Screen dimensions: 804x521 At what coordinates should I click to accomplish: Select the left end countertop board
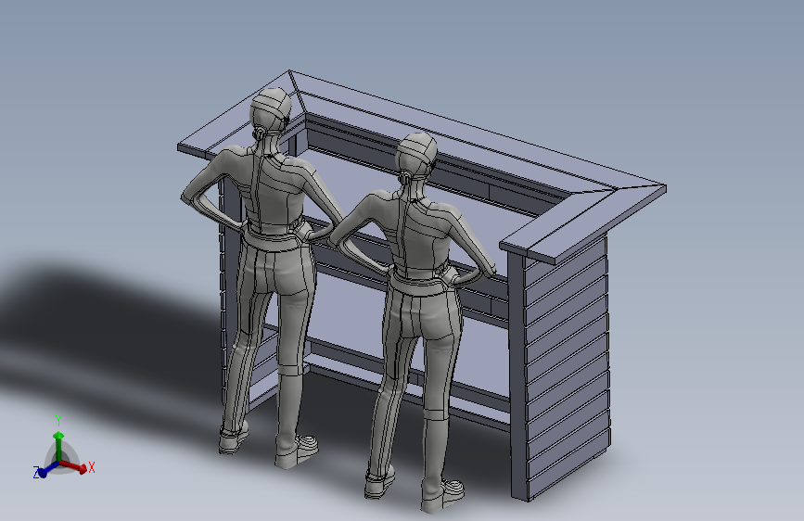tap(238, 114)
